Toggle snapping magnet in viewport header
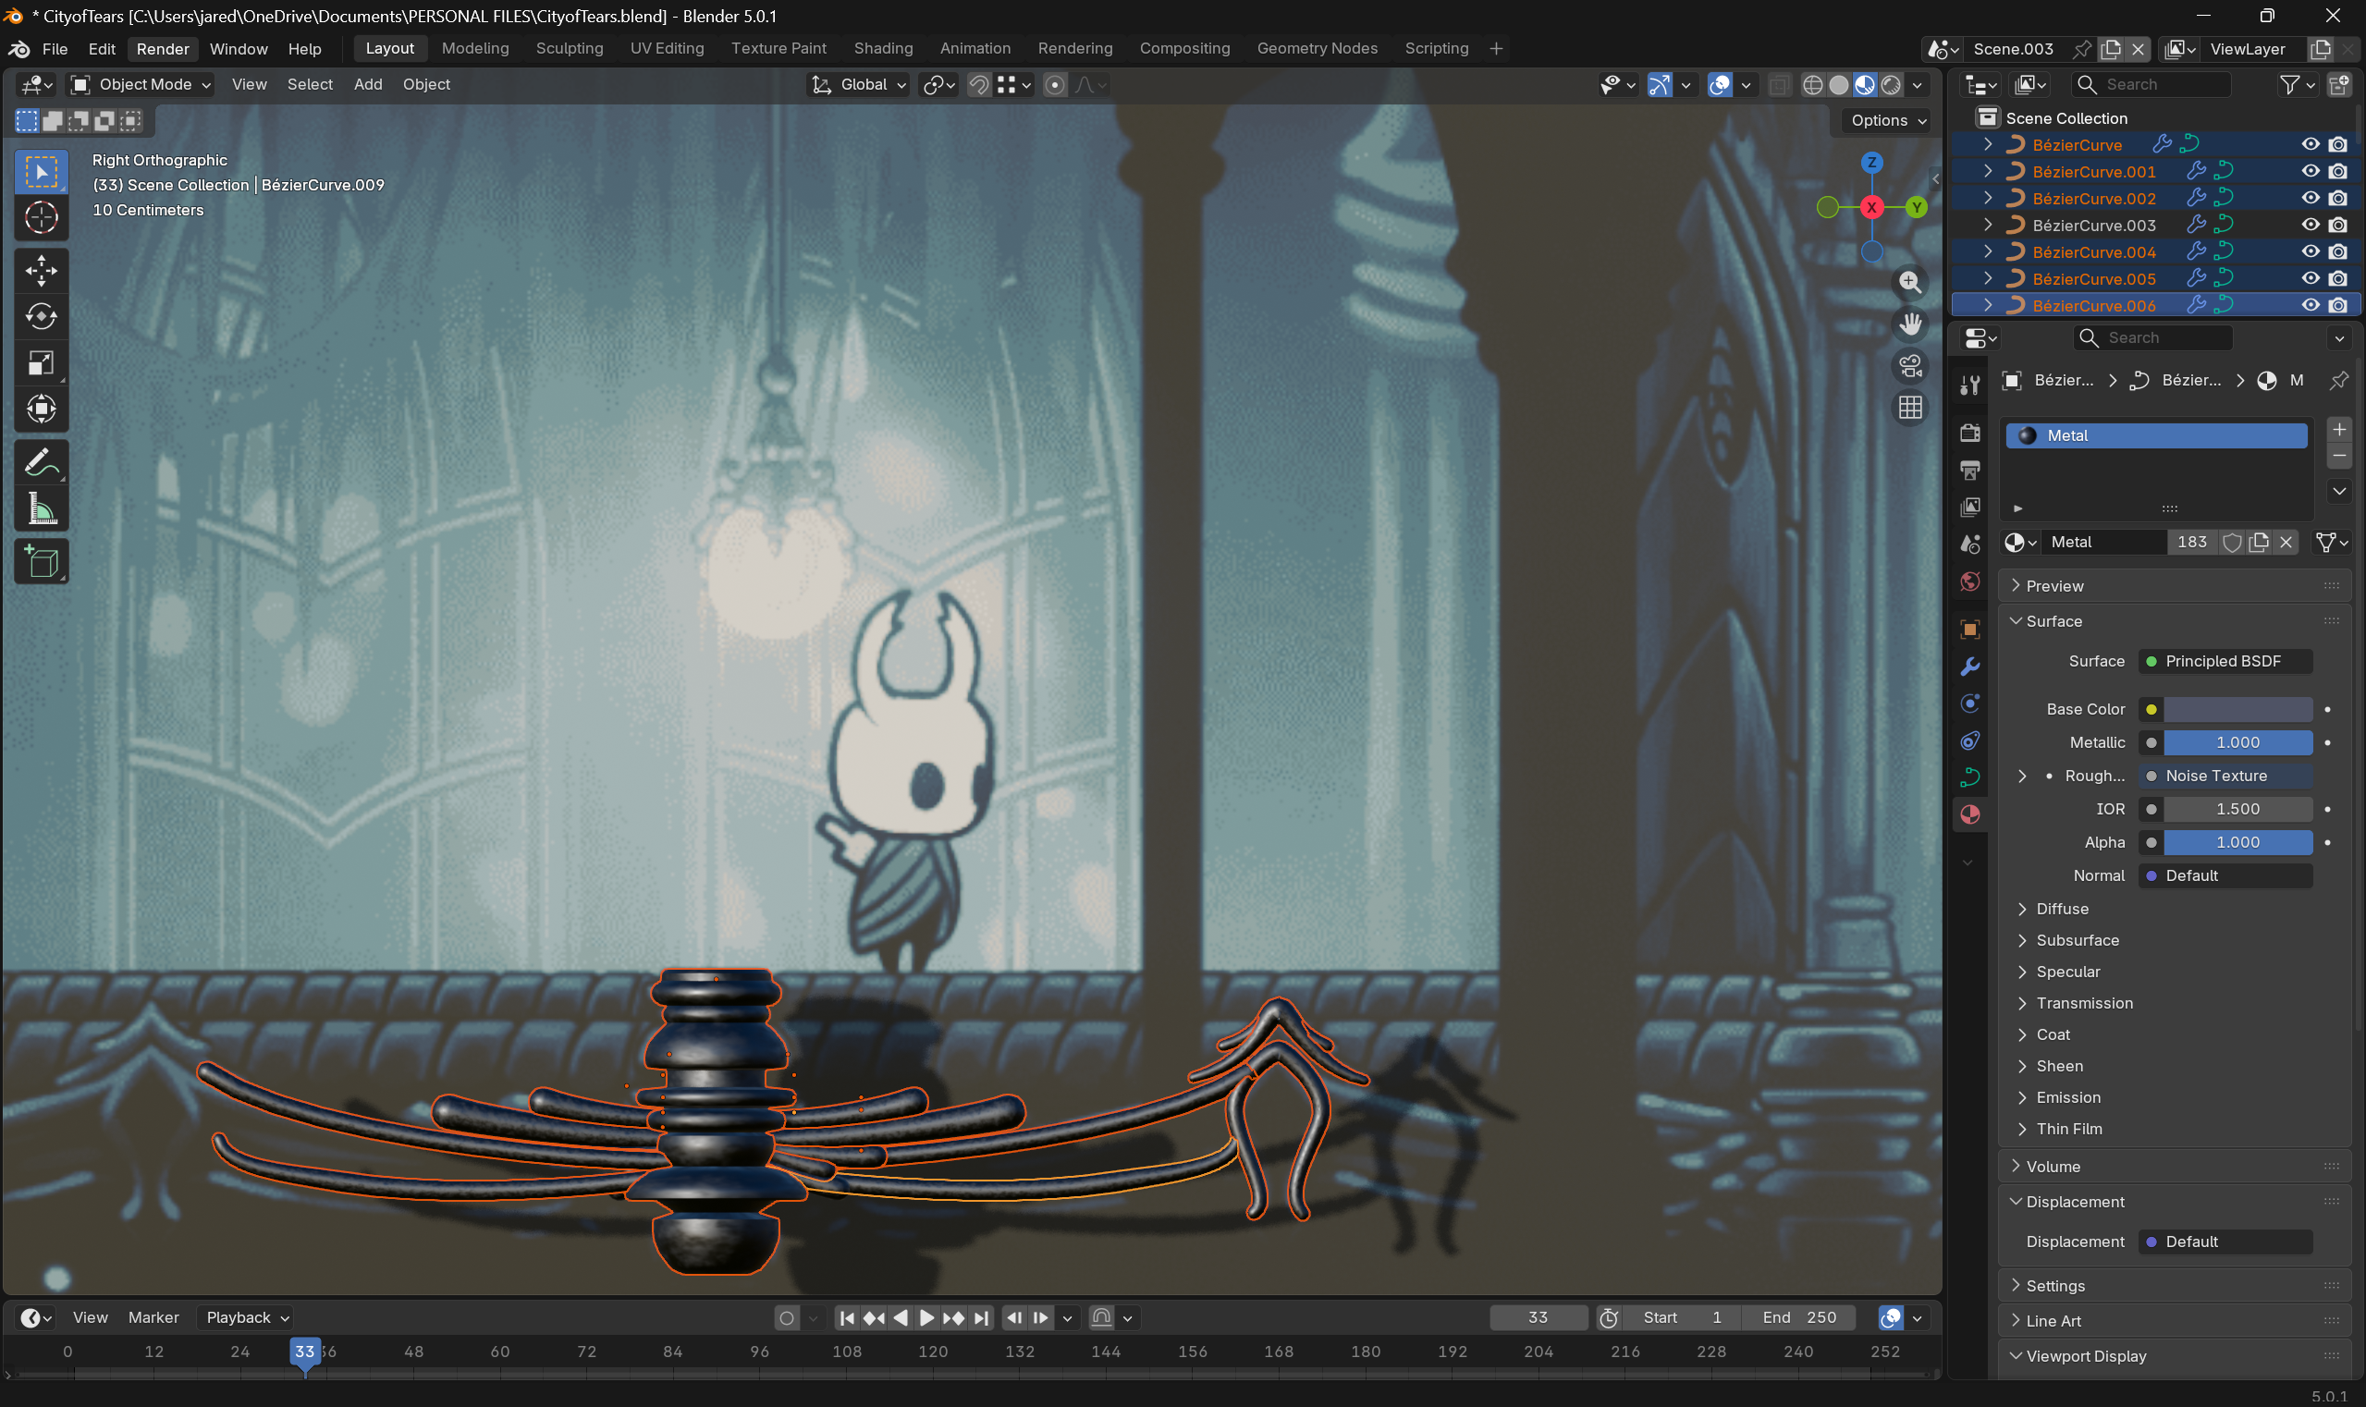The height and width of the screenshot is (1407, 2366). tap(978, 84)
